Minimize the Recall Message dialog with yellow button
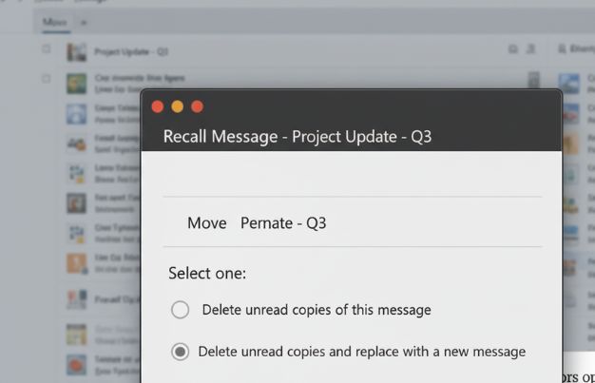Image resolution: width=595 pixels, height=383 pixels. (178, 106)
